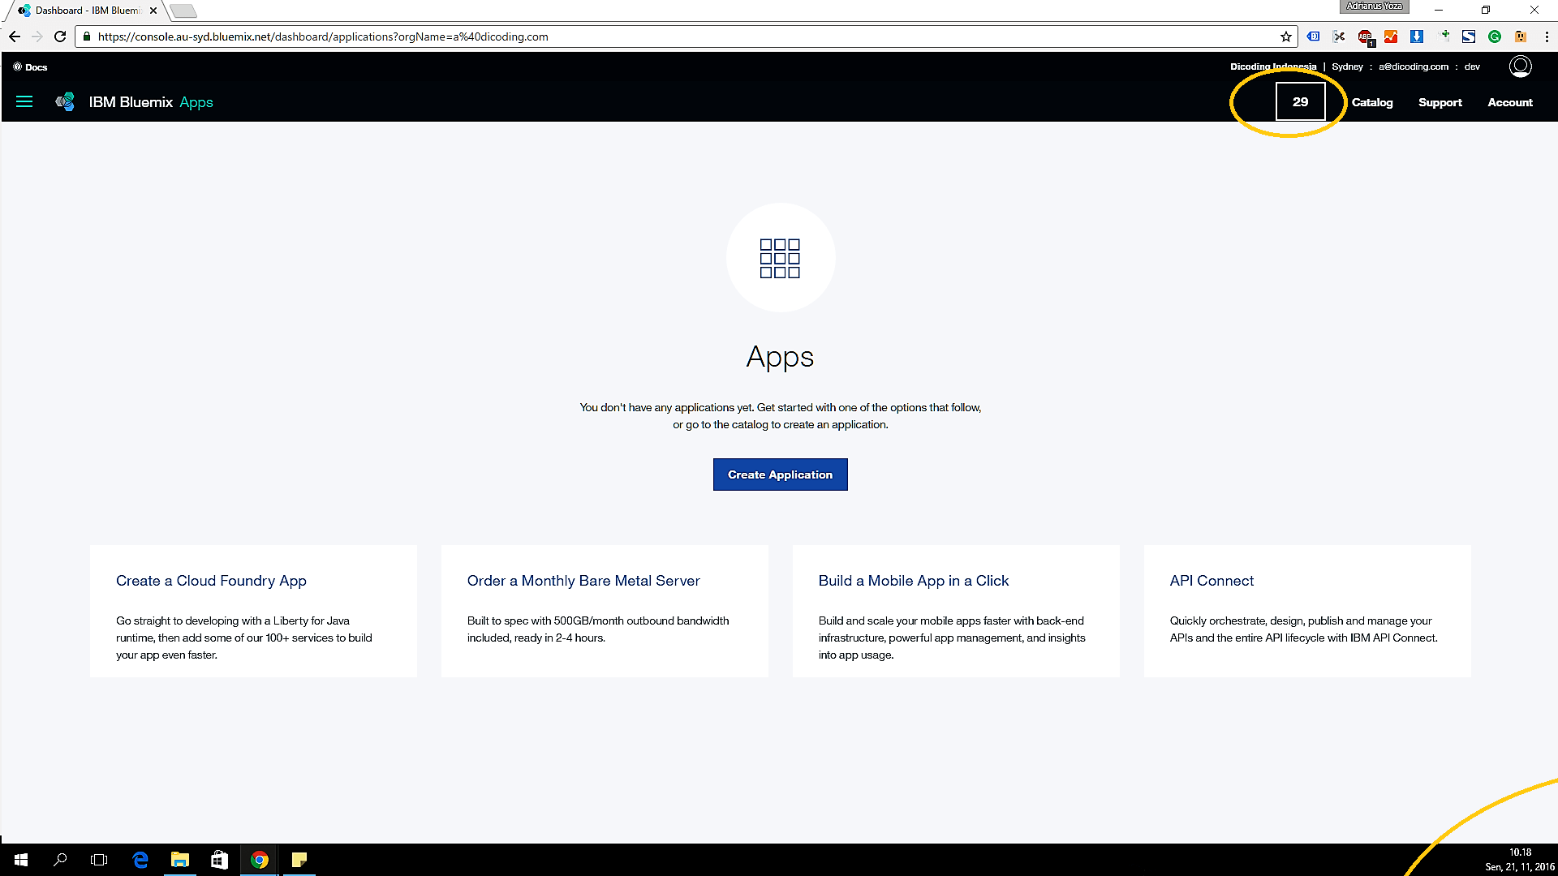1558x876 pixels.
Task: Open the Catalog menu
Action: coord(1372,102)
